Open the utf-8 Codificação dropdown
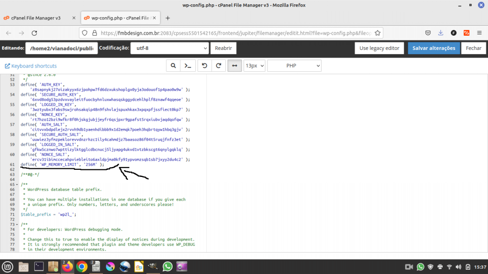The height and width of the screenshot is (274, 488). [x=169, y=48]
